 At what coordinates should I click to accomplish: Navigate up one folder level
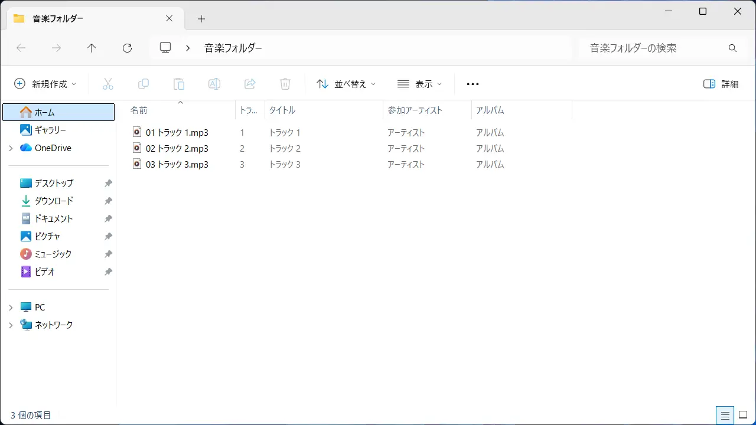(x=92, y=48)
